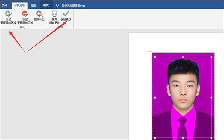Click the portrait photo in the document
The height and width of the screenshot is (140, 224).
(x=183, y=96)
